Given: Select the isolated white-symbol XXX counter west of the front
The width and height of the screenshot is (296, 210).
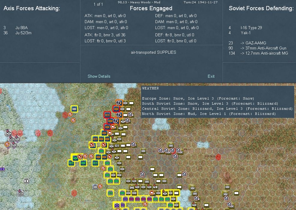Looking at the screenshot, I should 26,181.
